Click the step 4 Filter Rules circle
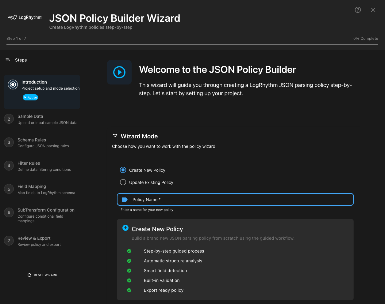 (x=9, y=166)
